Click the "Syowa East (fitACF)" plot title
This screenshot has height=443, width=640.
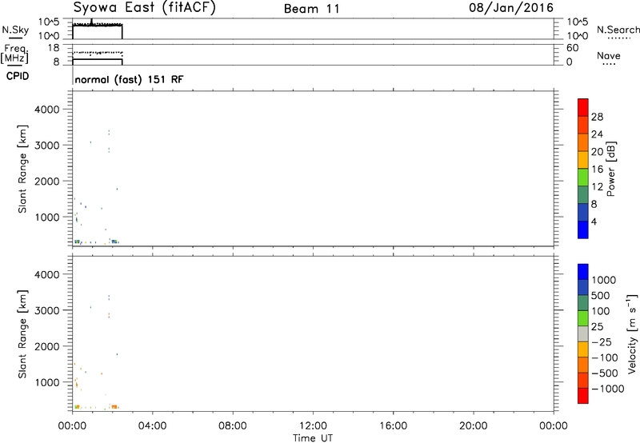click(144, 8)
